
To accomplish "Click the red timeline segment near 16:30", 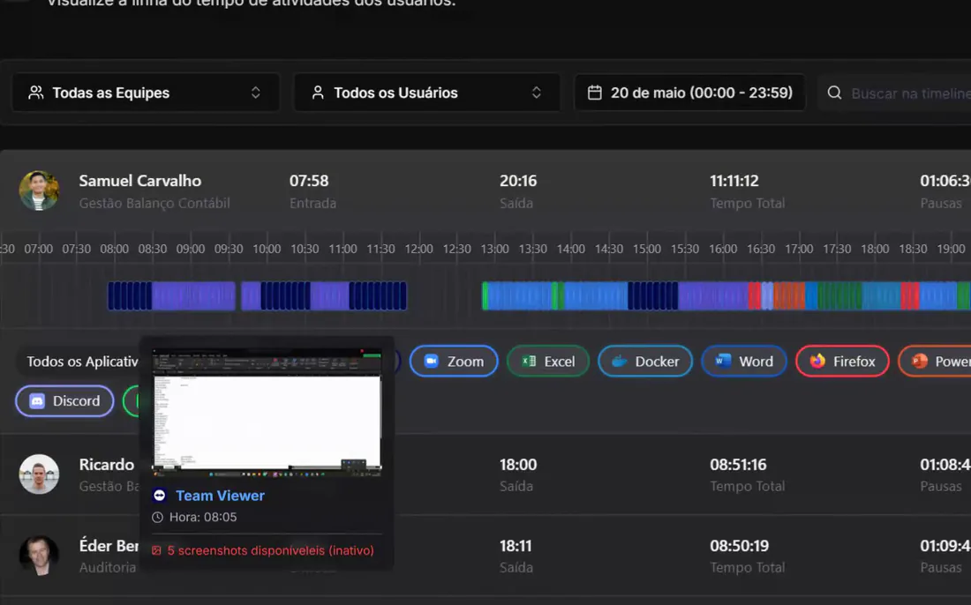I will [x=754, y=295].
